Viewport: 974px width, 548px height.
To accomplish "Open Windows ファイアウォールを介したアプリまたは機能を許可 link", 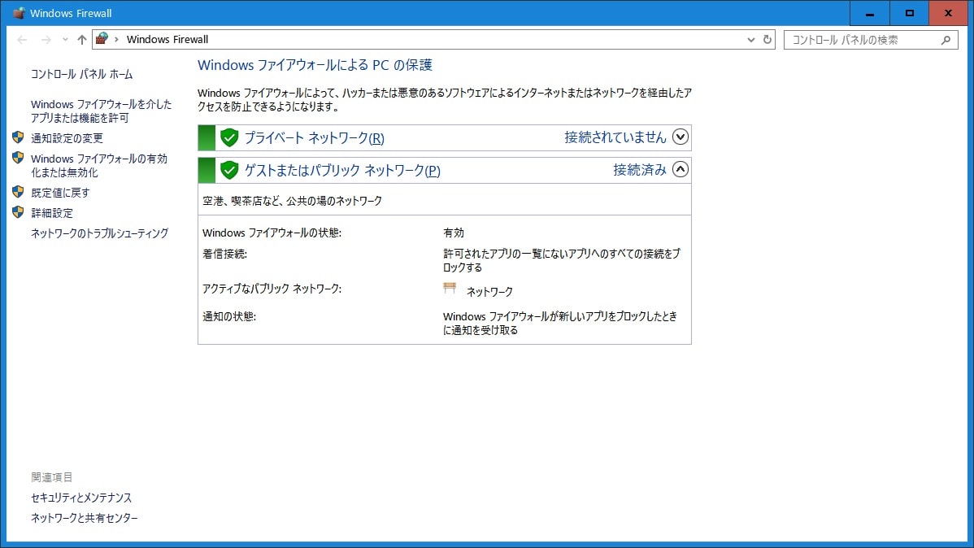I will tap(102, 111).
